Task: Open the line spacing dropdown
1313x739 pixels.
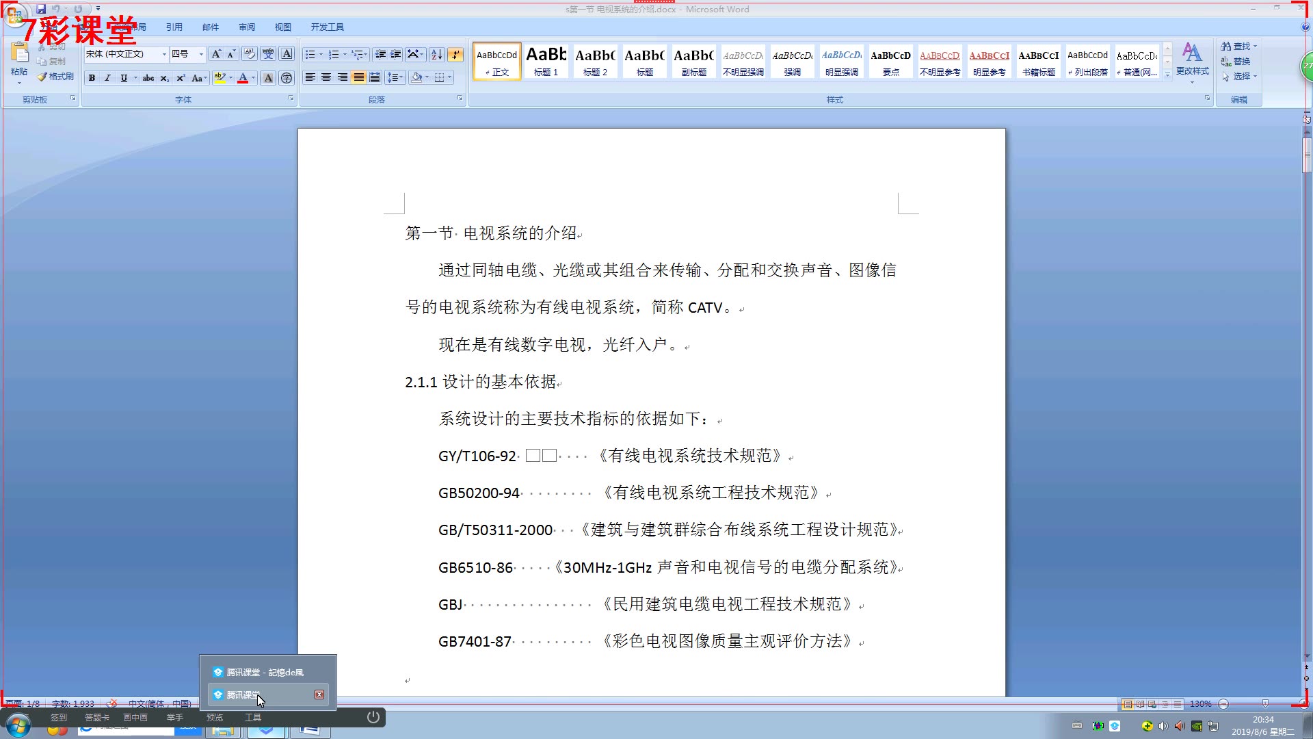Action: (x=395, y=77)
